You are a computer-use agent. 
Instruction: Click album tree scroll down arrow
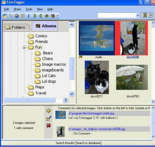click(72, 94)
